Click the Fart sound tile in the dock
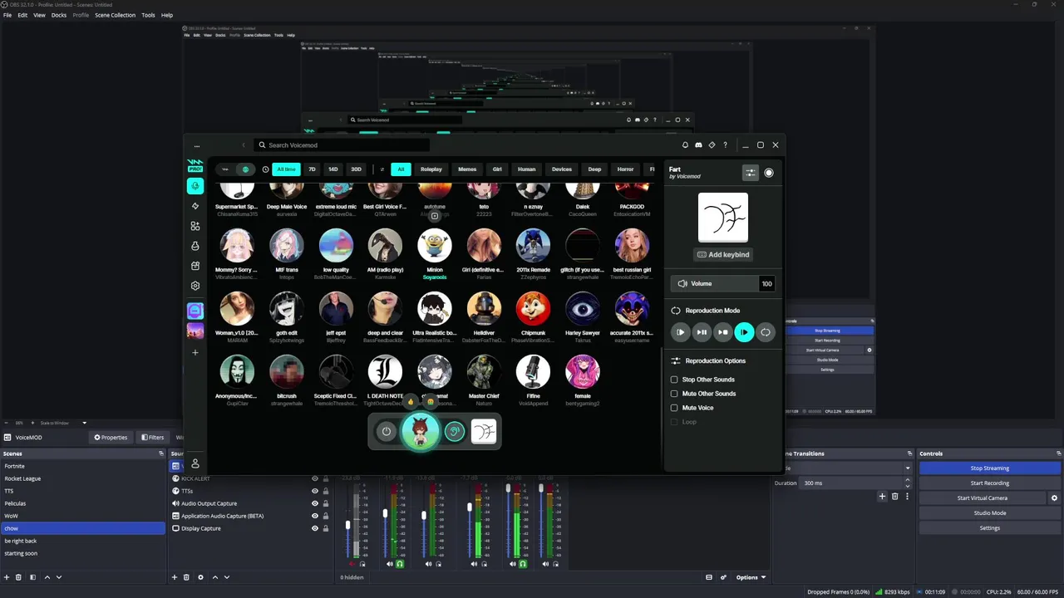 [x=484, y=431]
